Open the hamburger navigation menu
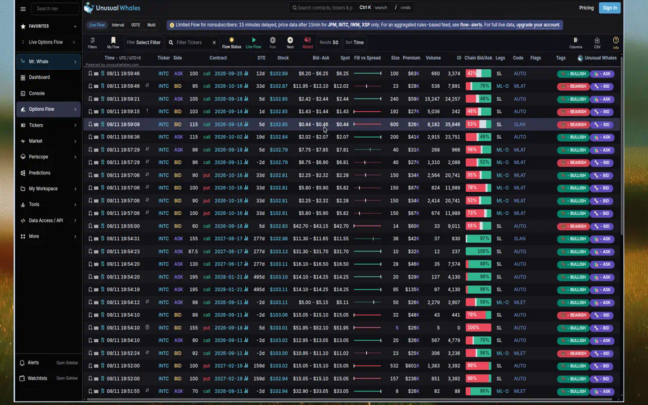The width and height of the screenshot is (648, 405). point(23,9)
